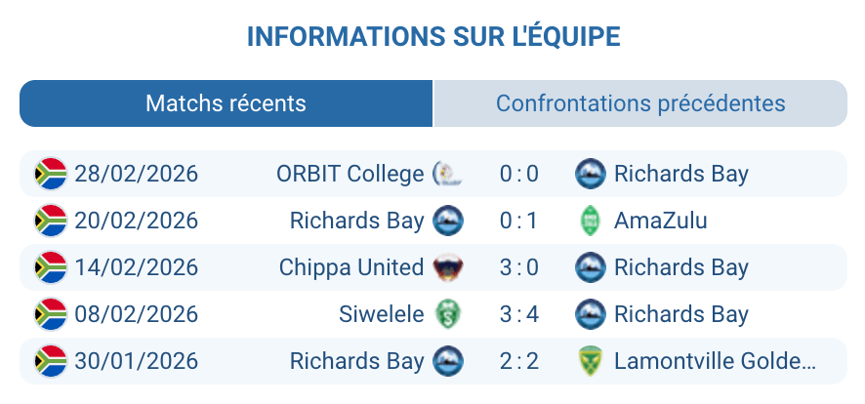Open the ORBIT College team name link
This screenshot has height=404, width=865.
click(x=350, y=174)
